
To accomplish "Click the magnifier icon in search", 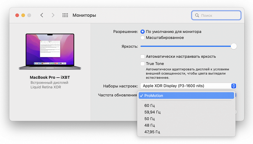I will 197,15.
